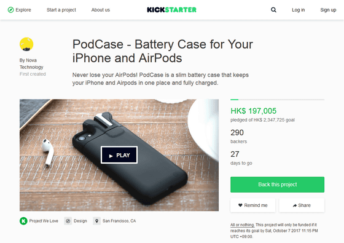Click the San Francisco, CA location link
This screenshot has height=243, width=344.
pyautogui.click(x=119, y=221)
